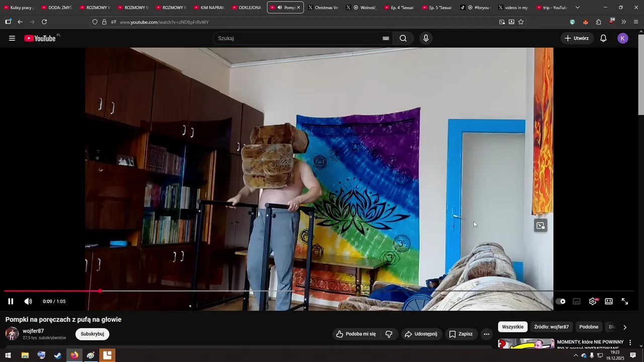The image size is (644, 362).
Task: Mute the video volume
Action: click(28, 301)
